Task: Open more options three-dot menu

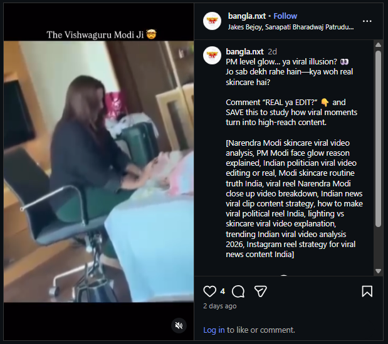Action: click(x=367, y=21)
